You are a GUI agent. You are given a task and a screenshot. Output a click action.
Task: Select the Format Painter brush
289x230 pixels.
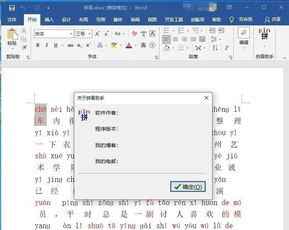[24, 48]
